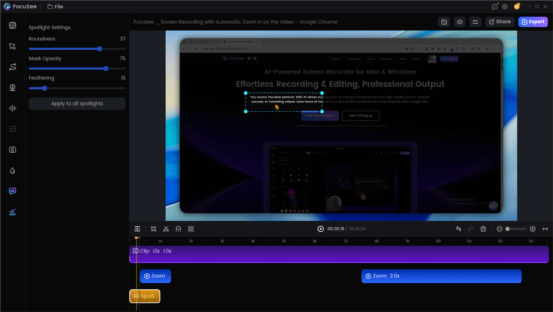553x312 pixels.
Task: Delete selection with trash icon
Action: [x=483, y=229]
